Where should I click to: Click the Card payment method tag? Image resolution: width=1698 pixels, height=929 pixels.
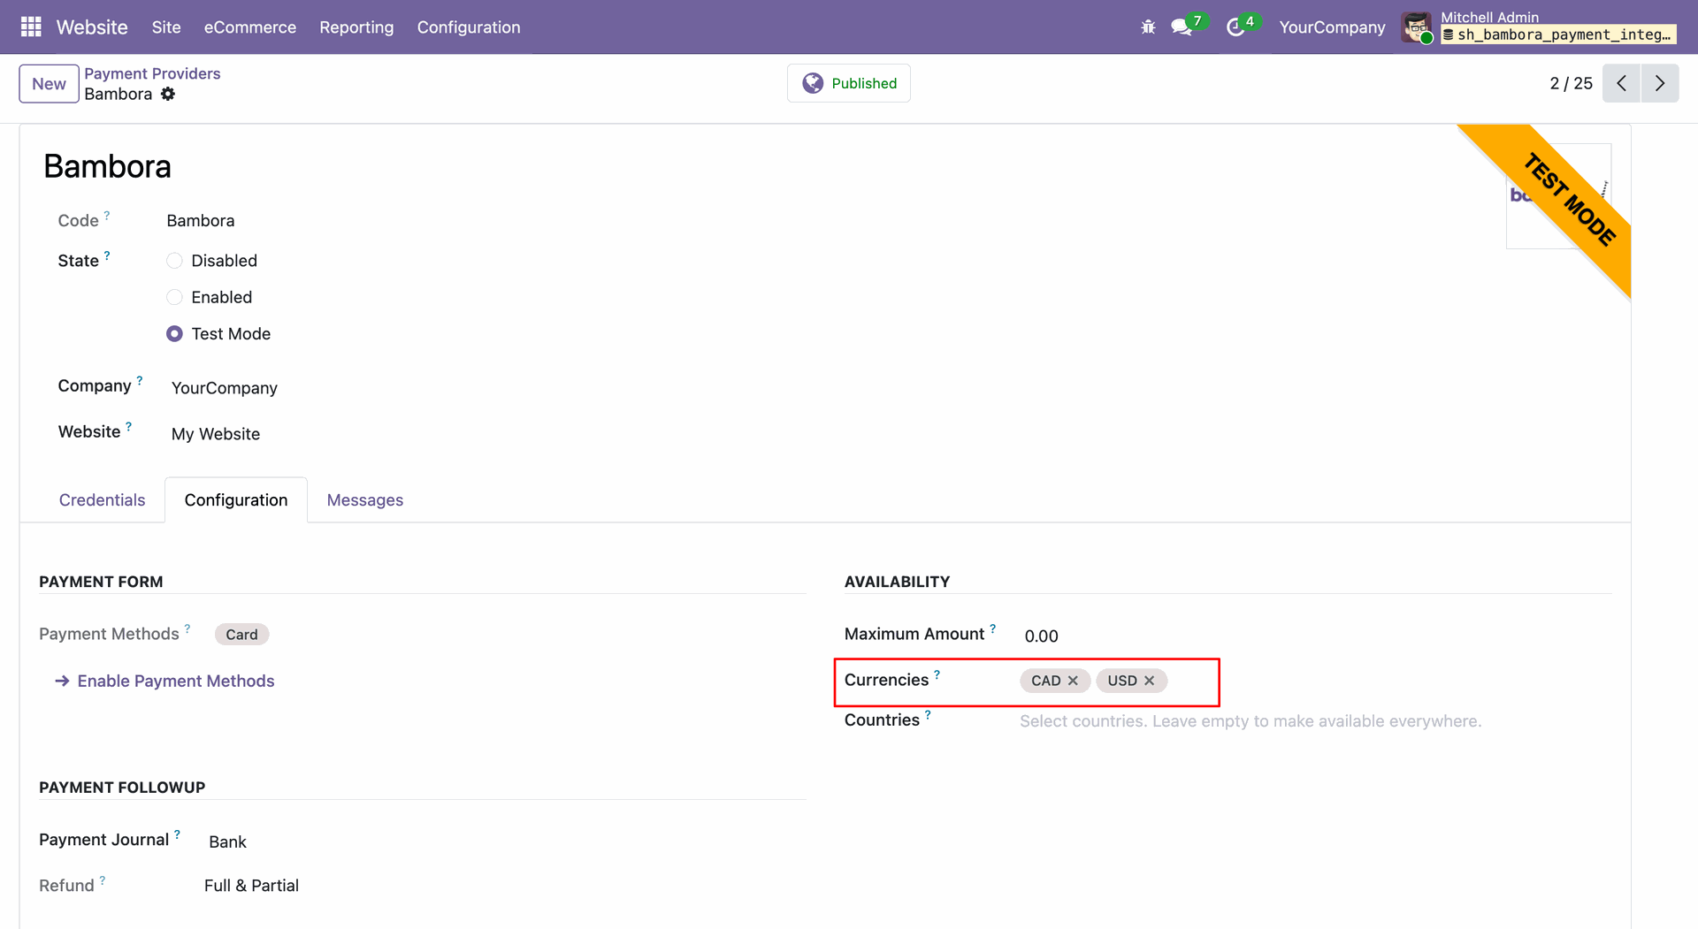click(241, 635)
